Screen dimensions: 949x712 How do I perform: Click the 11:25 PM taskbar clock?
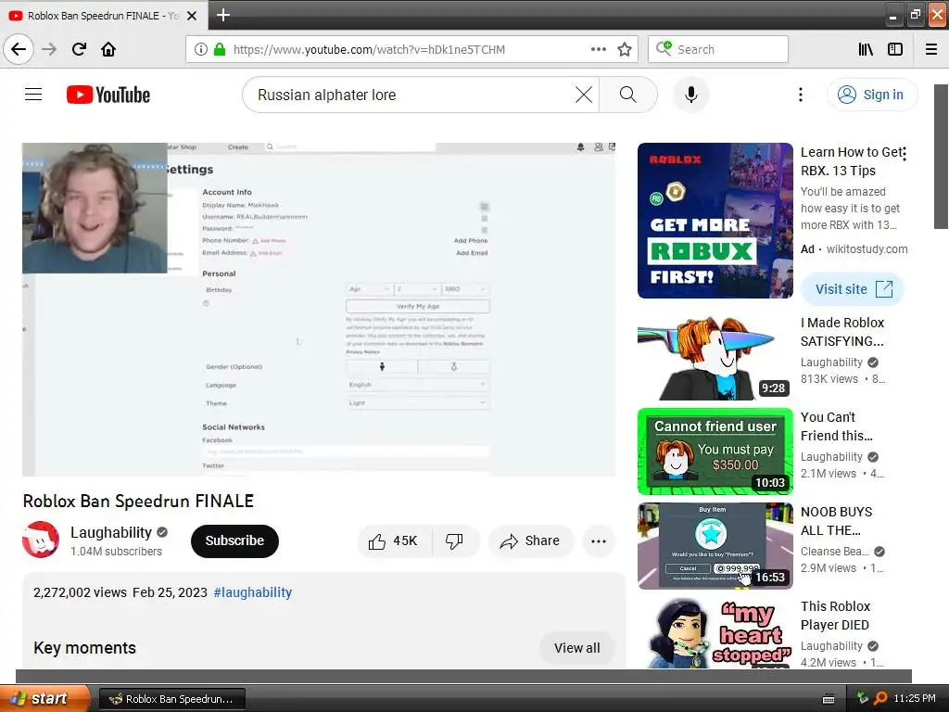click(x=915, y=698)
